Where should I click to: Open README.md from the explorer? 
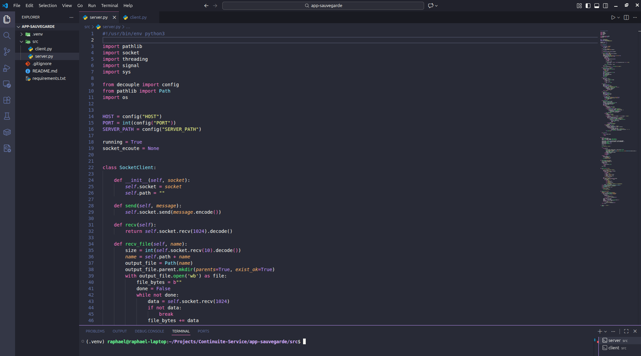(45, 71)
